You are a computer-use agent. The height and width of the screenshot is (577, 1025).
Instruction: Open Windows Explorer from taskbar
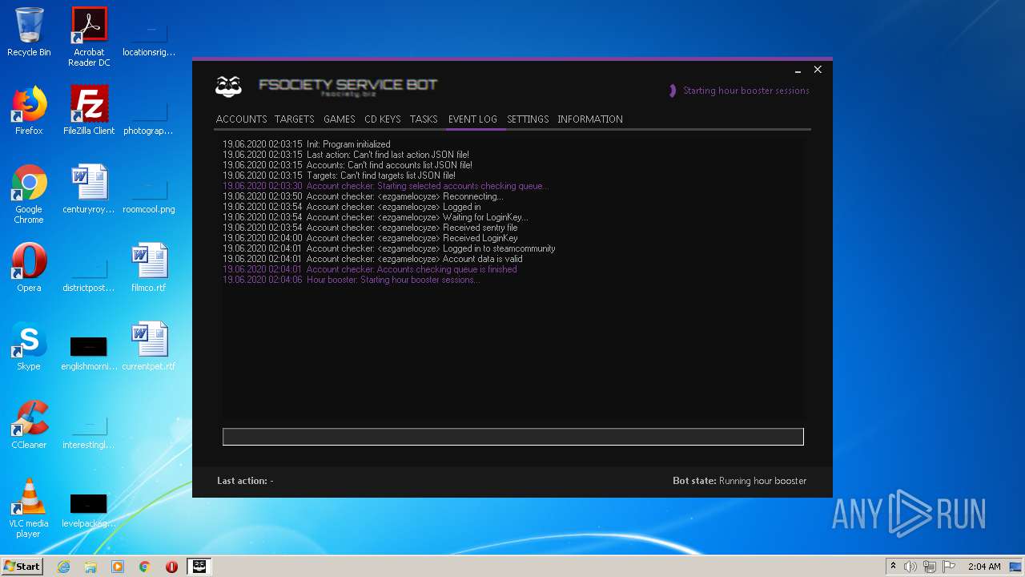click(x=90, y=567)
